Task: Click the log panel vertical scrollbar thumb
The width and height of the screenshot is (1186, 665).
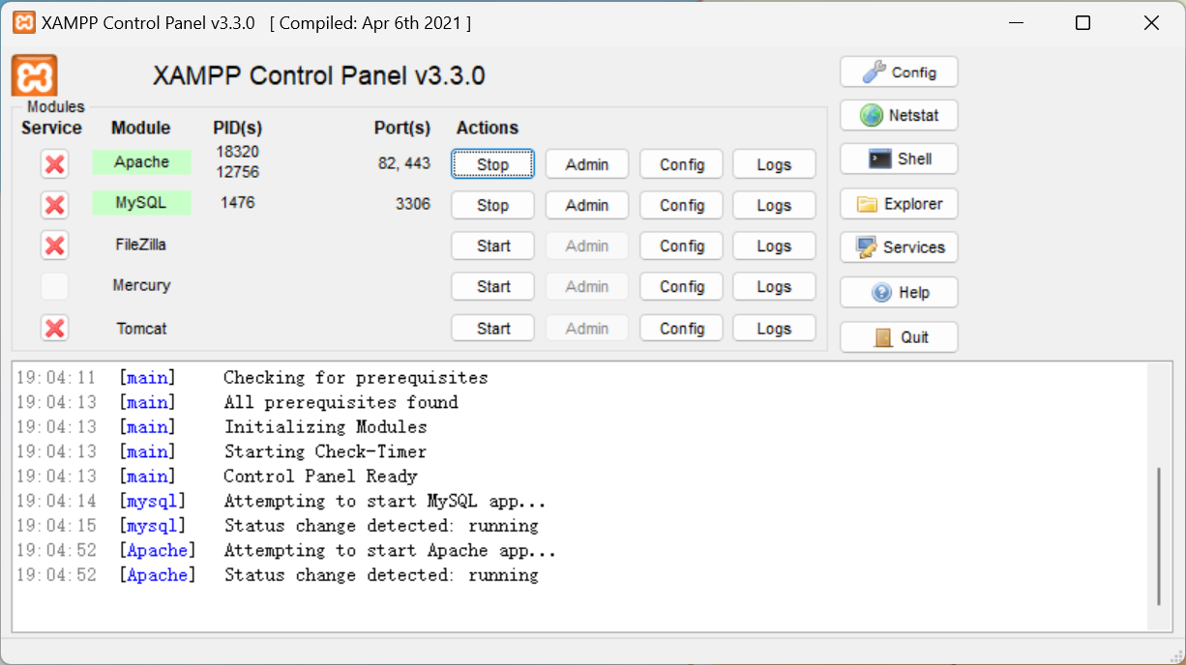Action: [x=1160, y=535]
